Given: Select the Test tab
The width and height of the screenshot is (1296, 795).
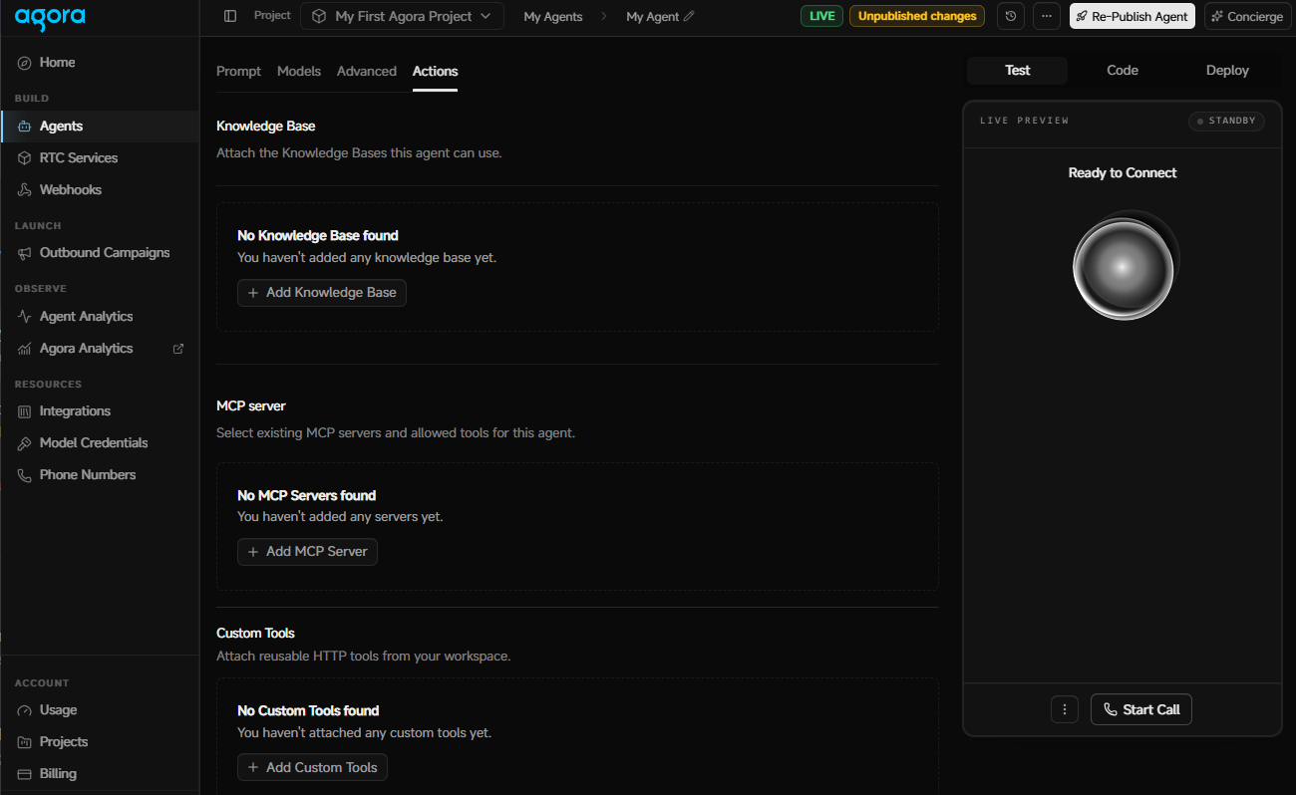Looking at the screenshot, I should (1018, 71).
